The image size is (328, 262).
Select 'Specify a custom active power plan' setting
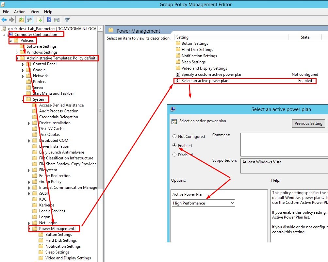coord(212,74)
